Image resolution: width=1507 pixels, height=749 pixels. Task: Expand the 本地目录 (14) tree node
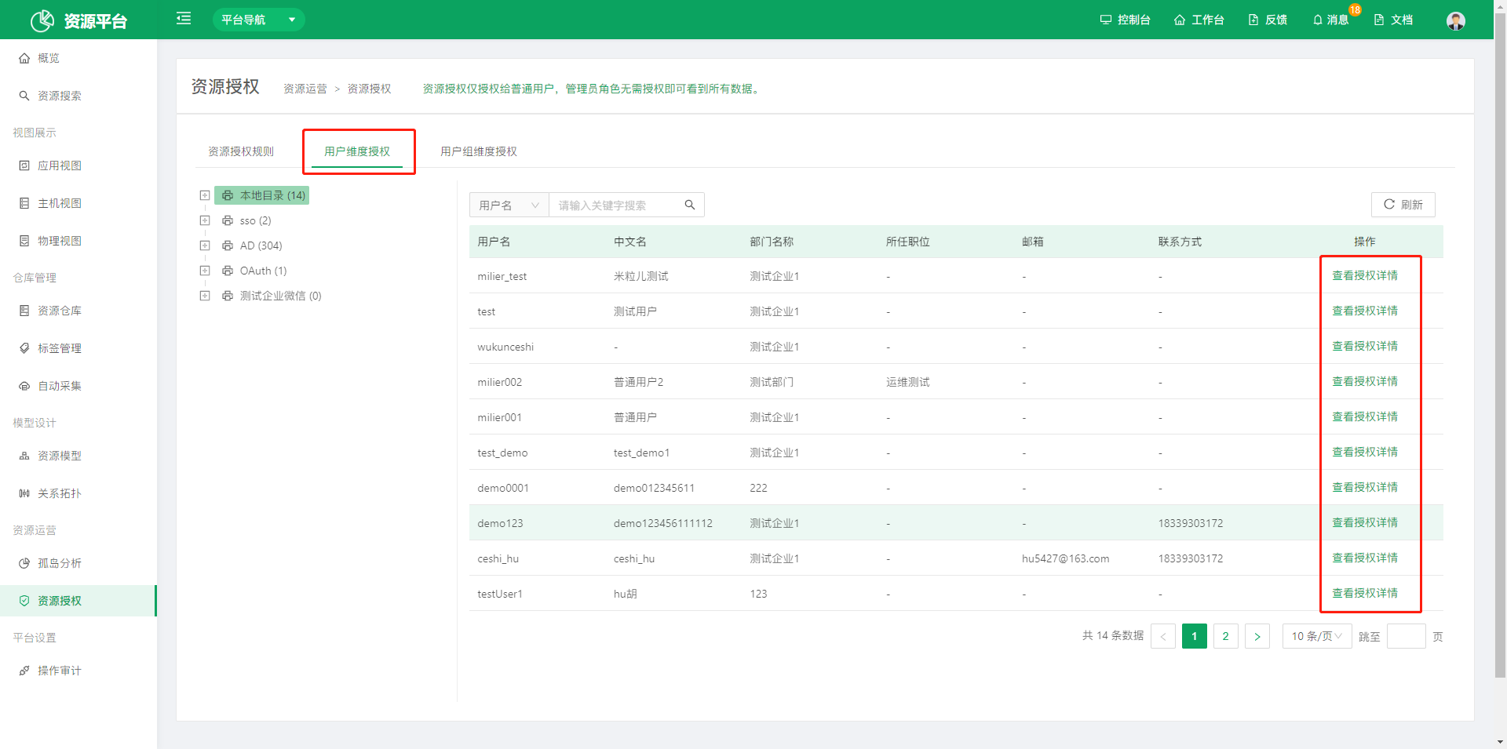tap(205, 195)
